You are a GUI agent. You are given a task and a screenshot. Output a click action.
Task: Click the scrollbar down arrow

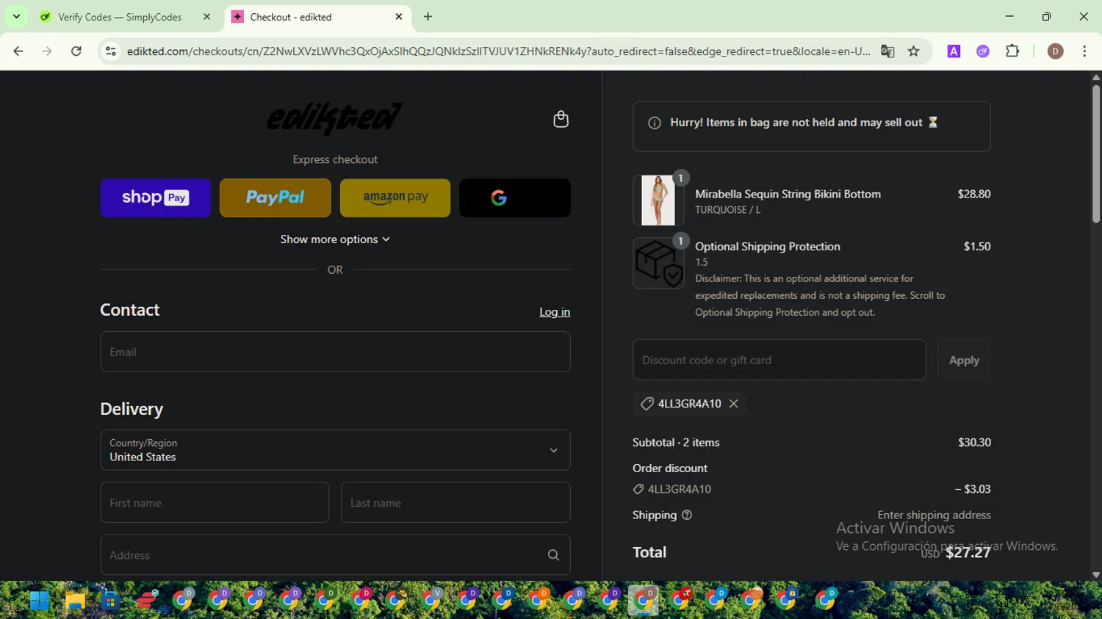click(x=1095, y=575)
